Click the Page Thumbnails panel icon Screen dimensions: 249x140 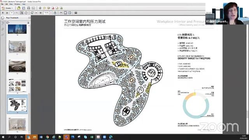tap(3, 18)
